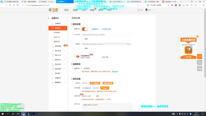Open a new browser tab with plus button
The image size is (206, 116).
pyautogui.click(x=181, y=2)
